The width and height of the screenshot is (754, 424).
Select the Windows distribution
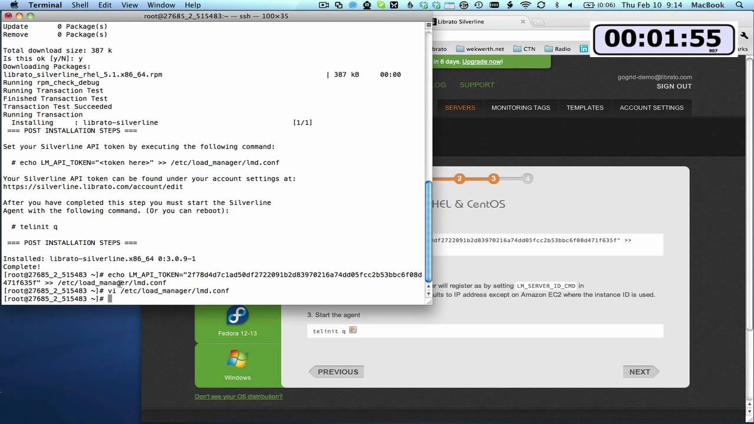(x=237, y=365)
